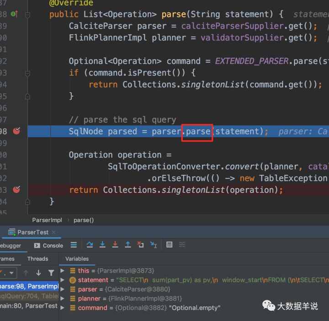Click the override gutter icon on line 88
This screenshot has height=321, width=329.
(14, 14)
